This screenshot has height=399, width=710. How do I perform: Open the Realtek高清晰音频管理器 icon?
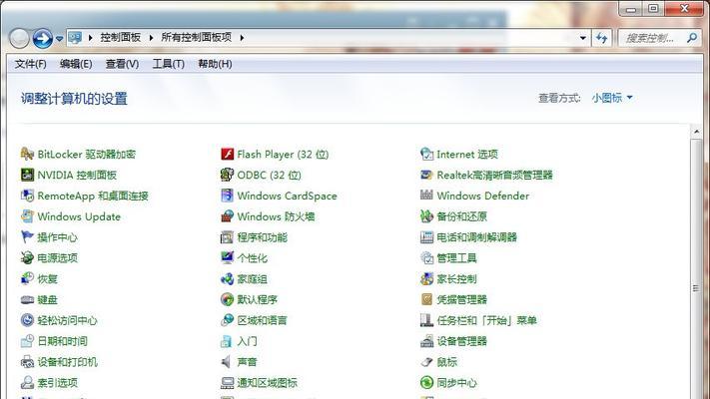(x=426, y=176)
